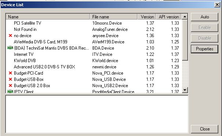Select the KWorld DVB device row
Screen dimensions: 222x136
(x=94, y=61)
